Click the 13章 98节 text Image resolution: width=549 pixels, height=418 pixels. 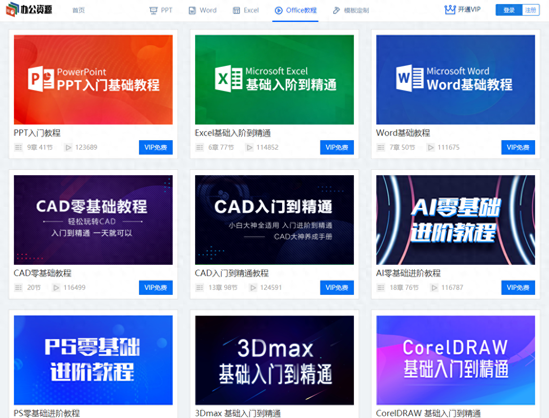223,288
